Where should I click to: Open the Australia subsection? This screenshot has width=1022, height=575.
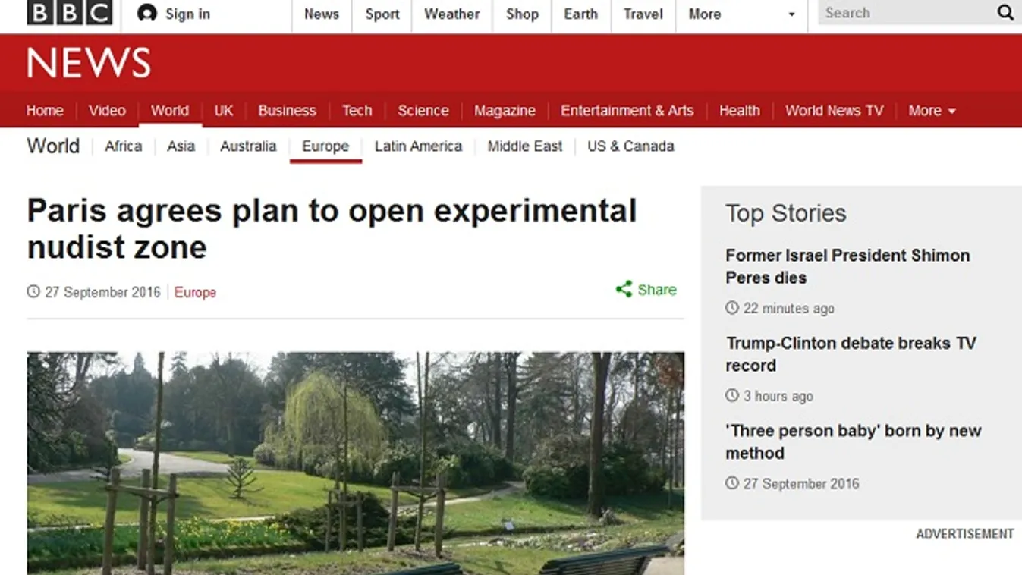248,146
